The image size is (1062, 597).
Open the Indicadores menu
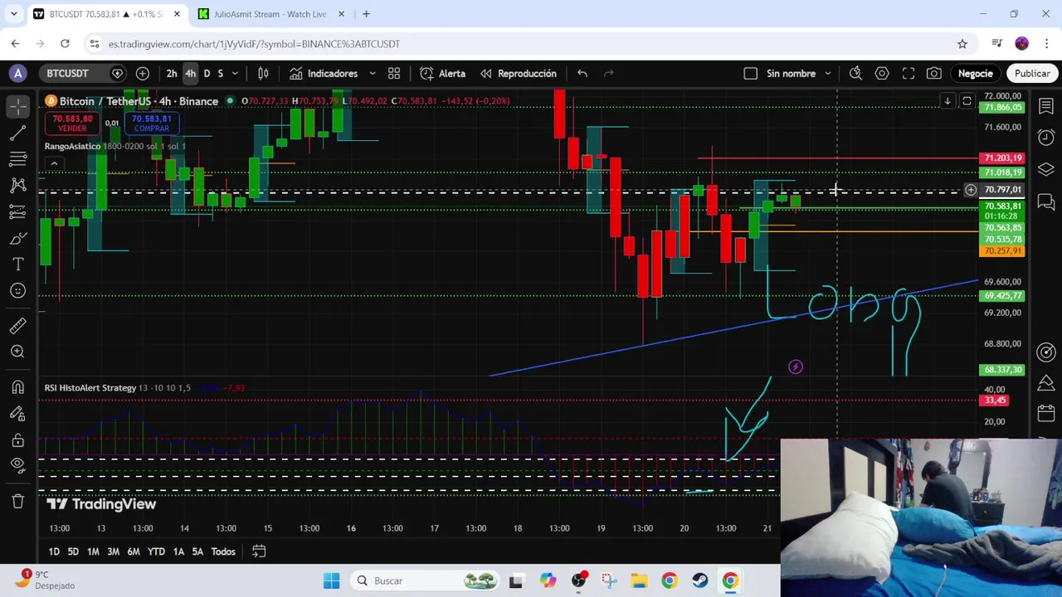324,74
